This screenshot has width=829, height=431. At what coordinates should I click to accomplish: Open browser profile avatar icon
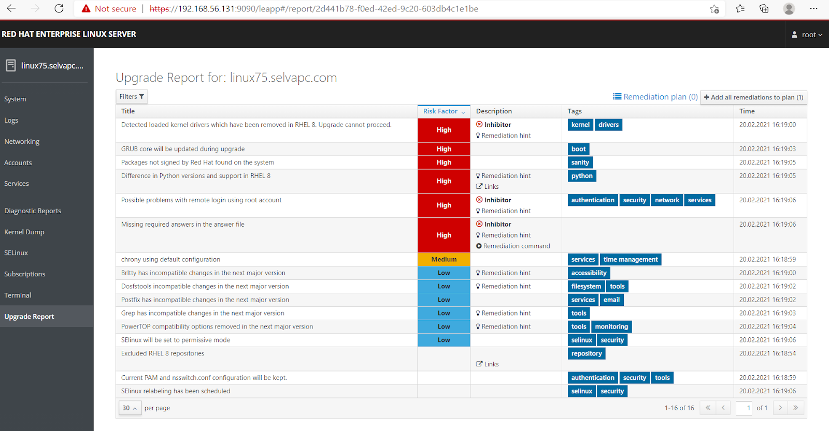click(789, 9)
